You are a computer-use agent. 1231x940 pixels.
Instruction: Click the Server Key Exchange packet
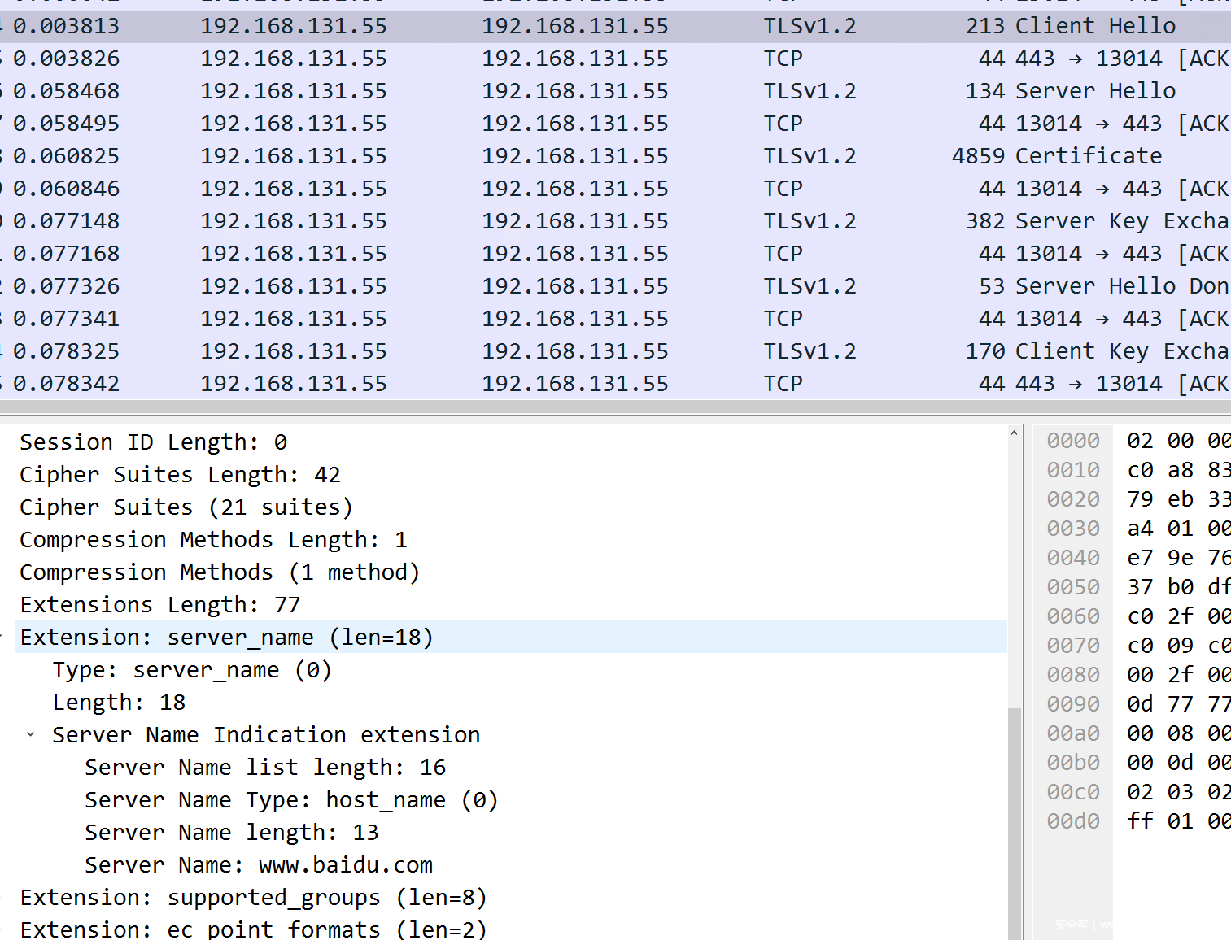570,221
